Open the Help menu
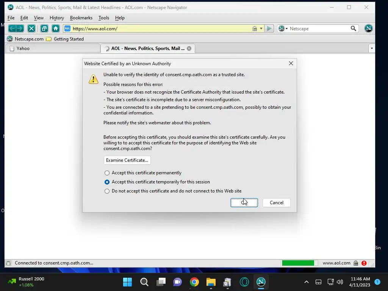 pyautogui.click(x=120, y=18)
